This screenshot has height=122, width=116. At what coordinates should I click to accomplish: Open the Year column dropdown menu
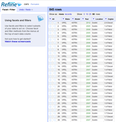click(x=83, y=19)
